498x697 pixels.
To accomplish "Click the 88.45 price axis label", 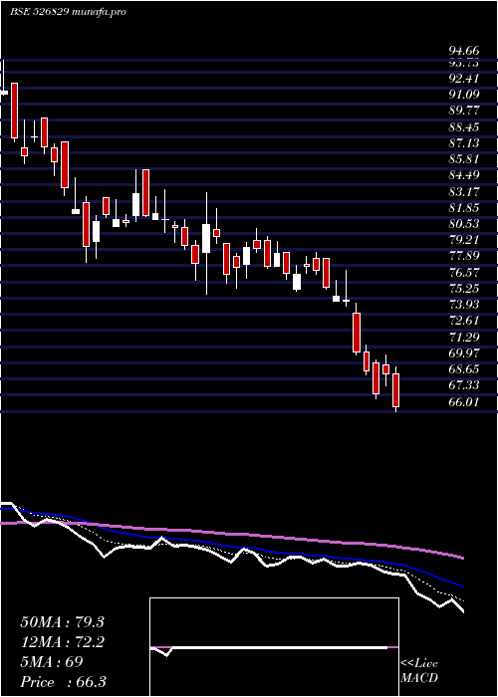I will (464, 127).
